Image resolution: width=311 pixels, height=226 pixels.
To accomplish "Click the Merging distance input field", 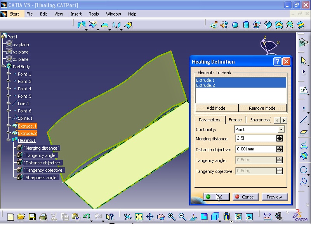I will click(x=255, y=138).
